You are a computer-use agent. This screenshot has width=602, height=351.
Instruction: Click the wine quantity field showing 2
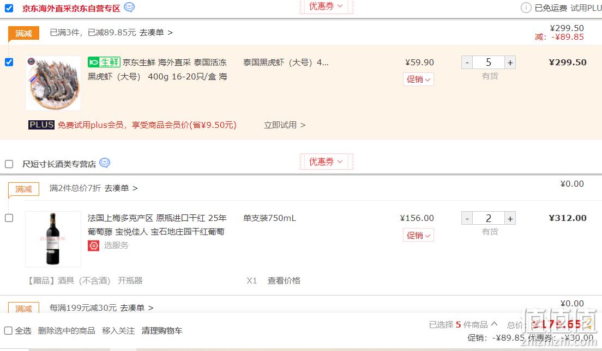click(x=489, y=218)
